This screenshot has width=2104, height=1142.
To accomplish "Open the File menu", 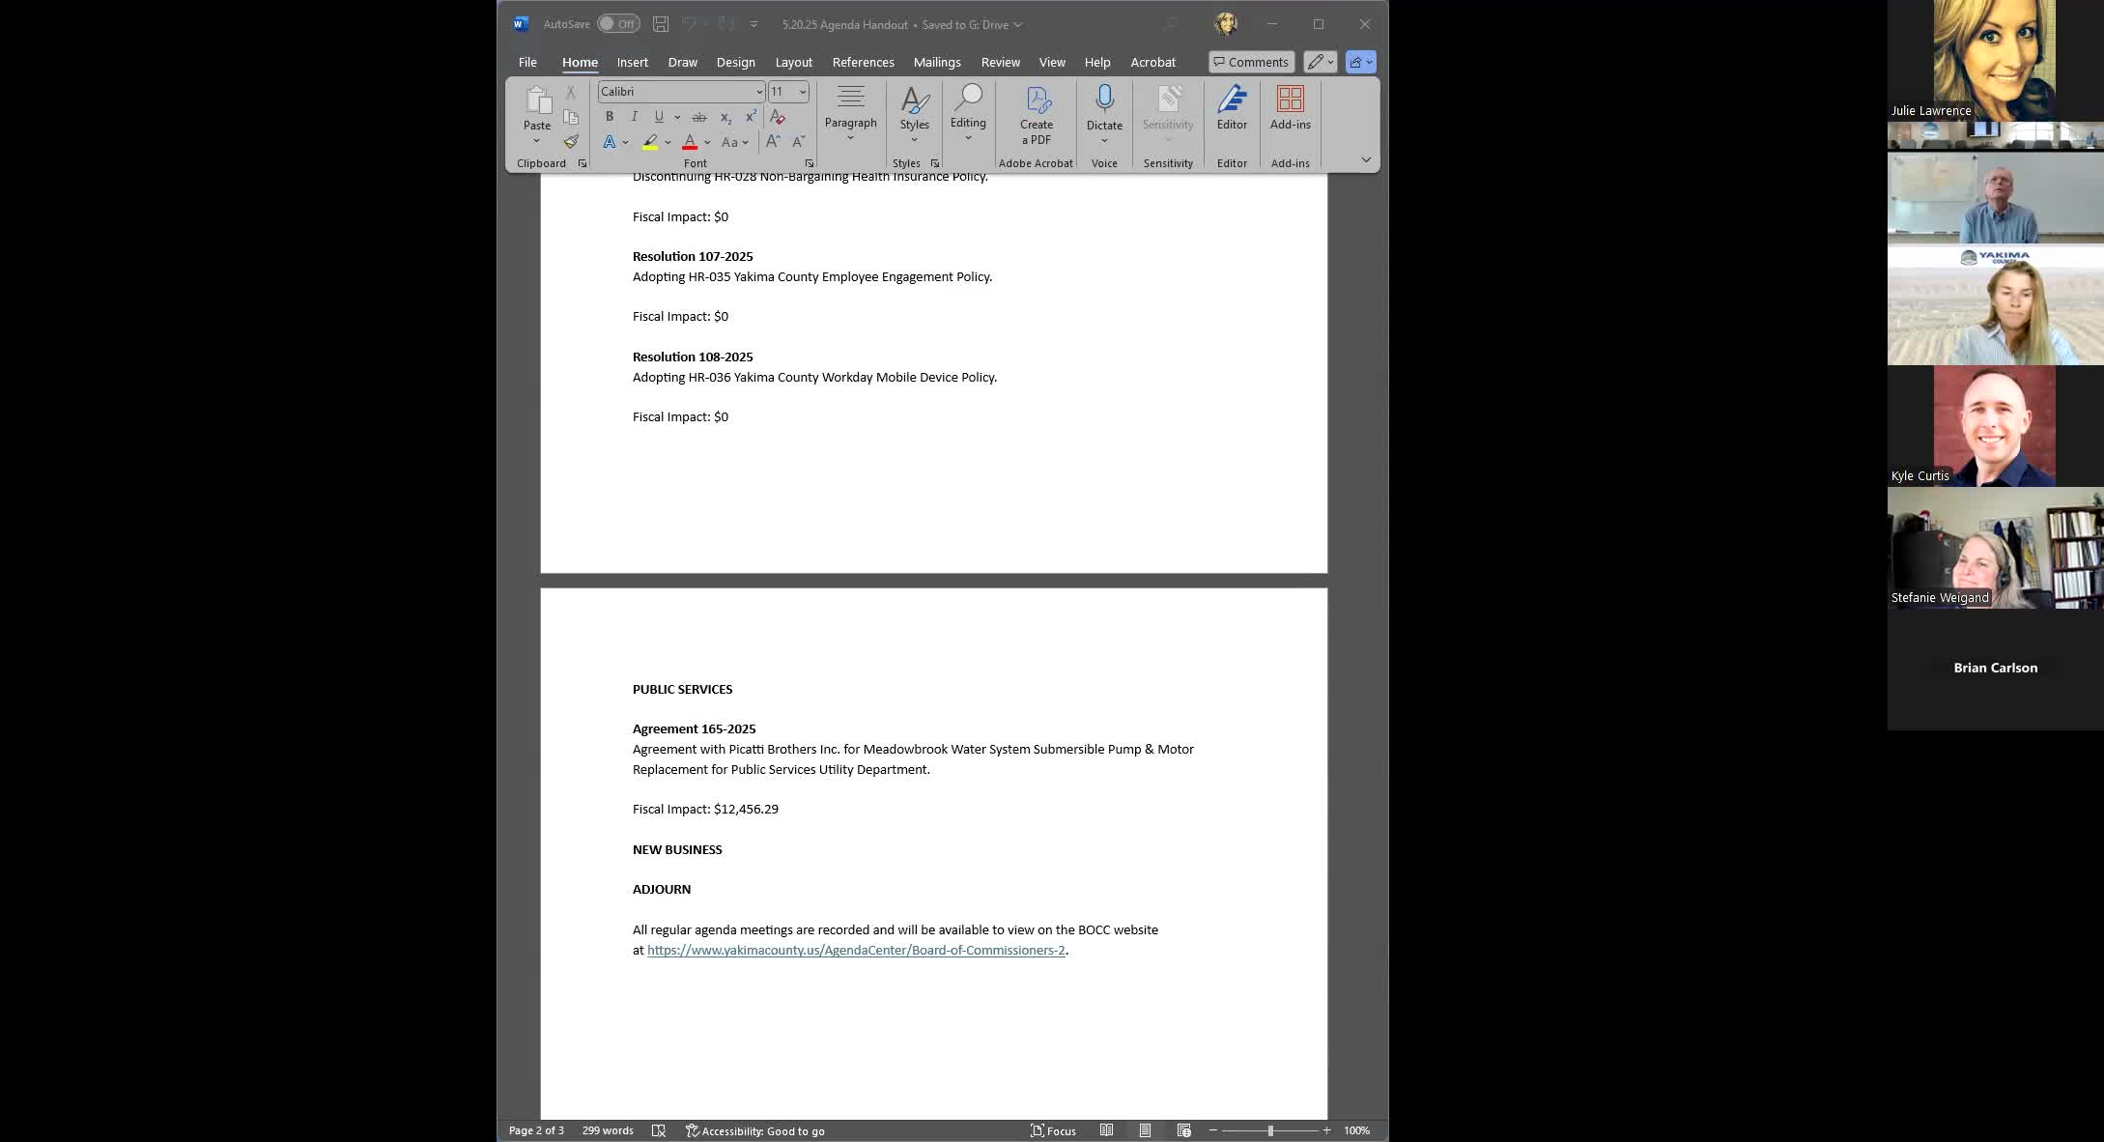I will (527, 62).
